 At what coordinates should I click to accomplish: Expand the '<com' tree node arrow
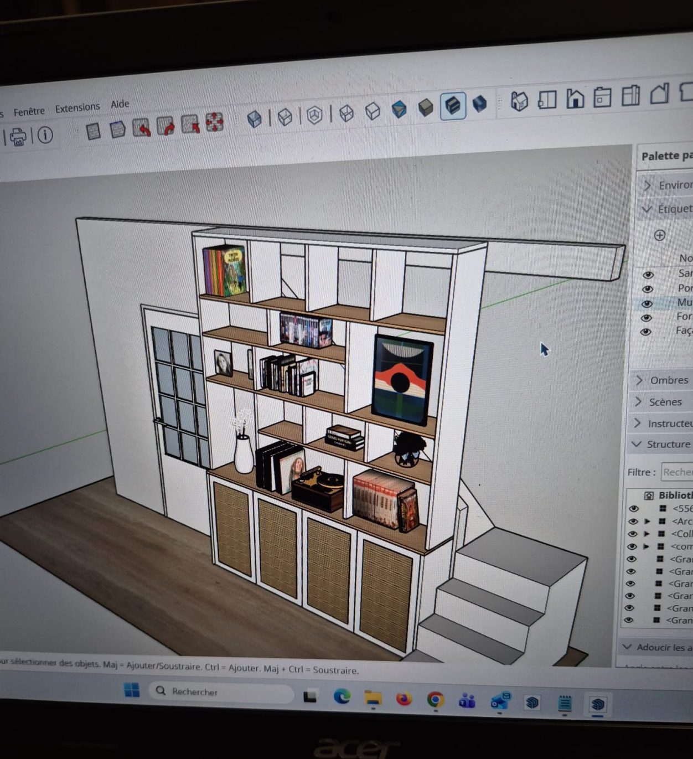[x=645, y=546]
